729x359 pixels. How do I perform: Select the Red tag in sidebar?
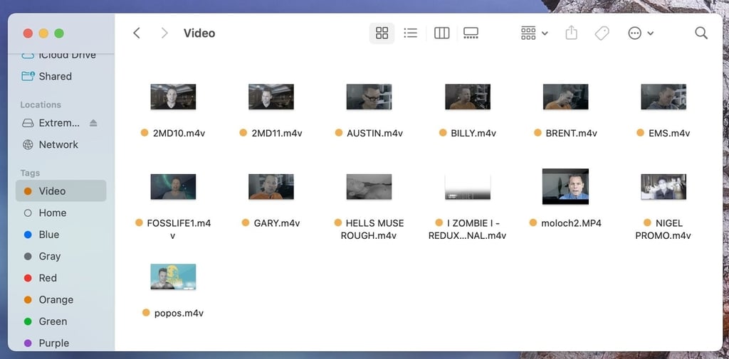pyautogui.click(x=61, y=278)
